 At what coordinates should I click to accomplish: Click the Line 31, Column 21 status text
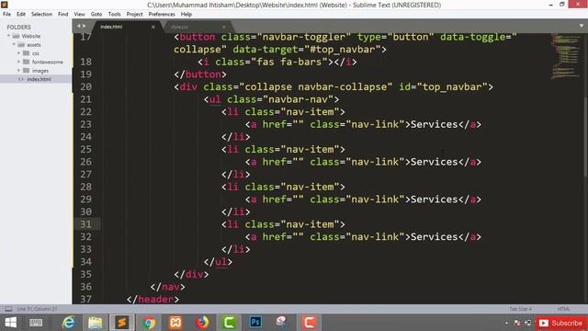pyautogui.click(x=37, y=309)
